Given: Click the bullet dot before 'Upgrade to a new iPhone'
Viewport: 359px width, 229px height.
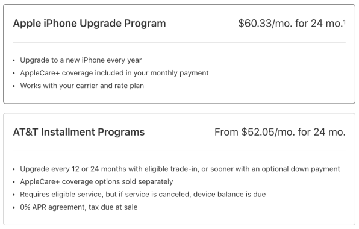Looking at the screenshot, I should [14, 61].
